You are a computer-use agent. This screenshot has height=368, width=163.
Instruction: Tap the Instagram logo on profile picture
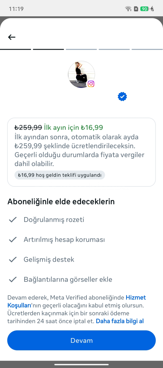91,84
